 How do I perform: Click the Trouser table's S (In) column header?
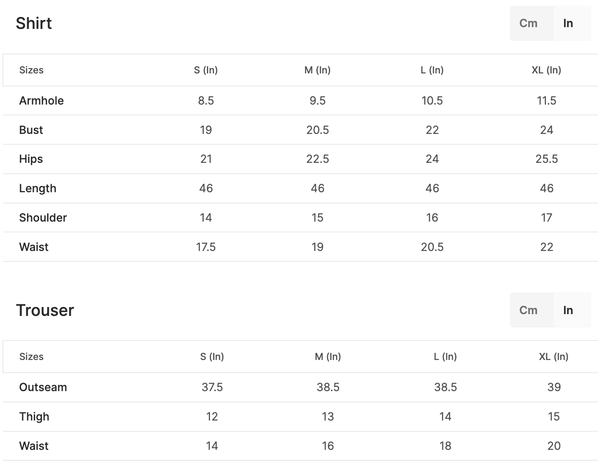pos(212,356)
